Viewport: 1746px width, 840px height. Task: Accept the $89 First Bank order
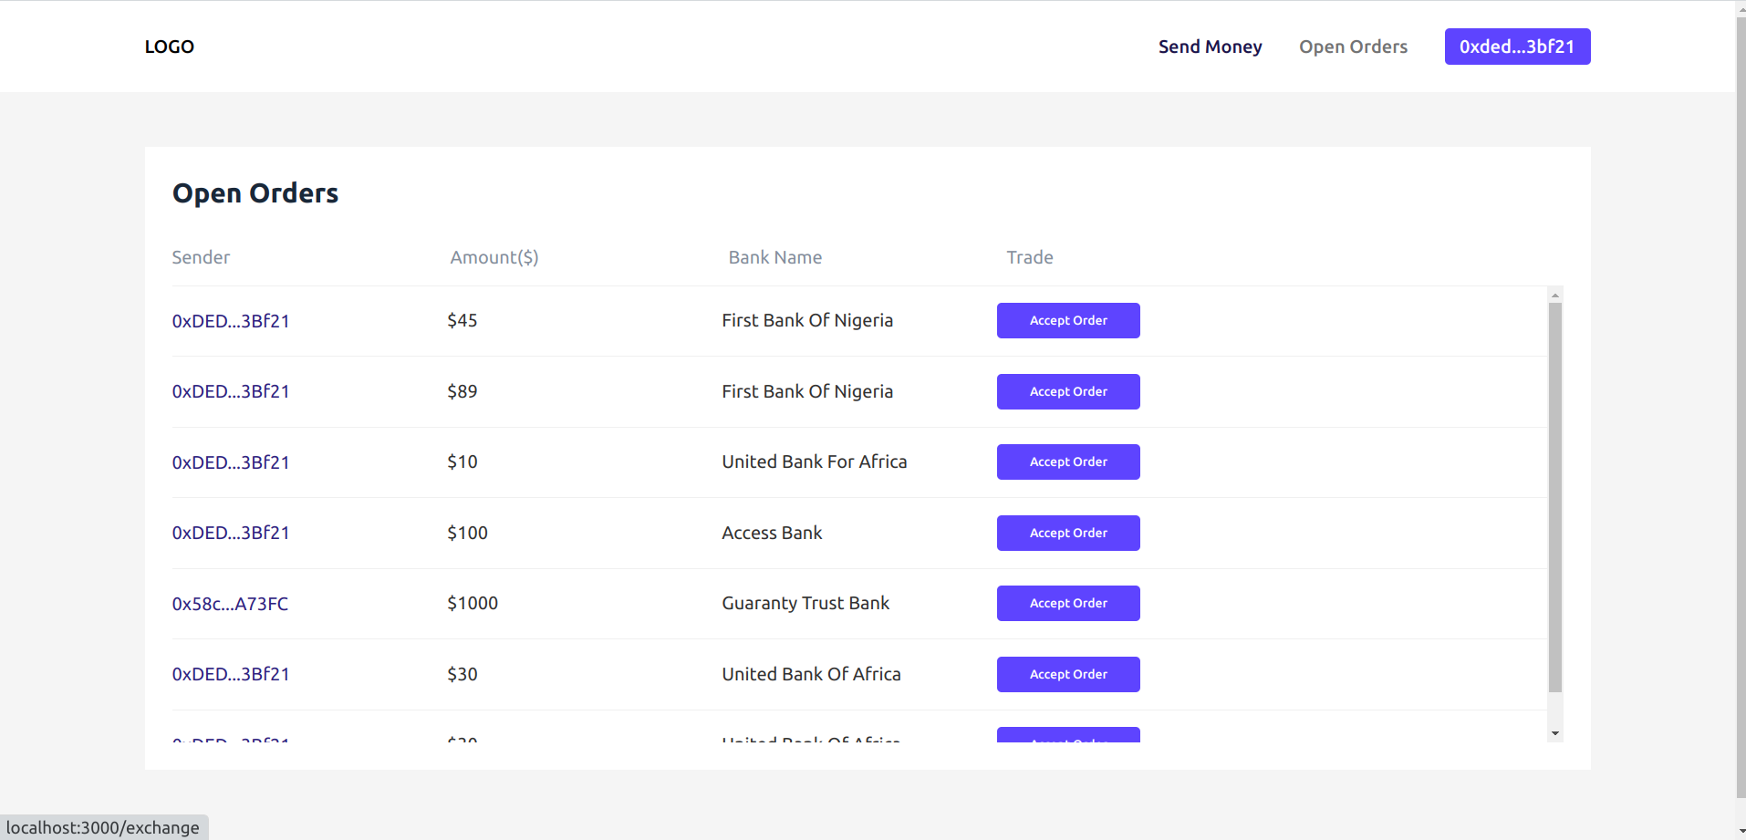(1068, 392)
